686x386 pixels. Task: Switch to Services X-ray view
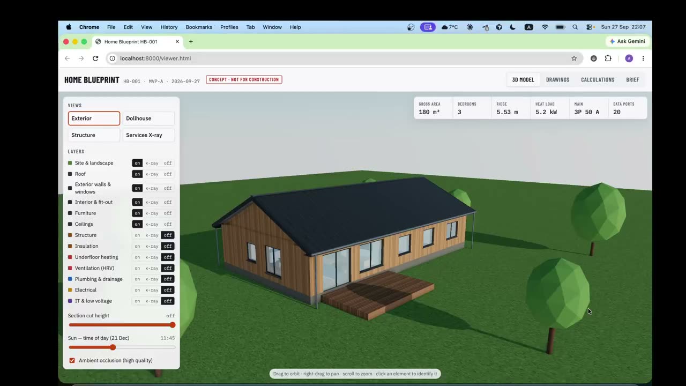click(148, 135)
